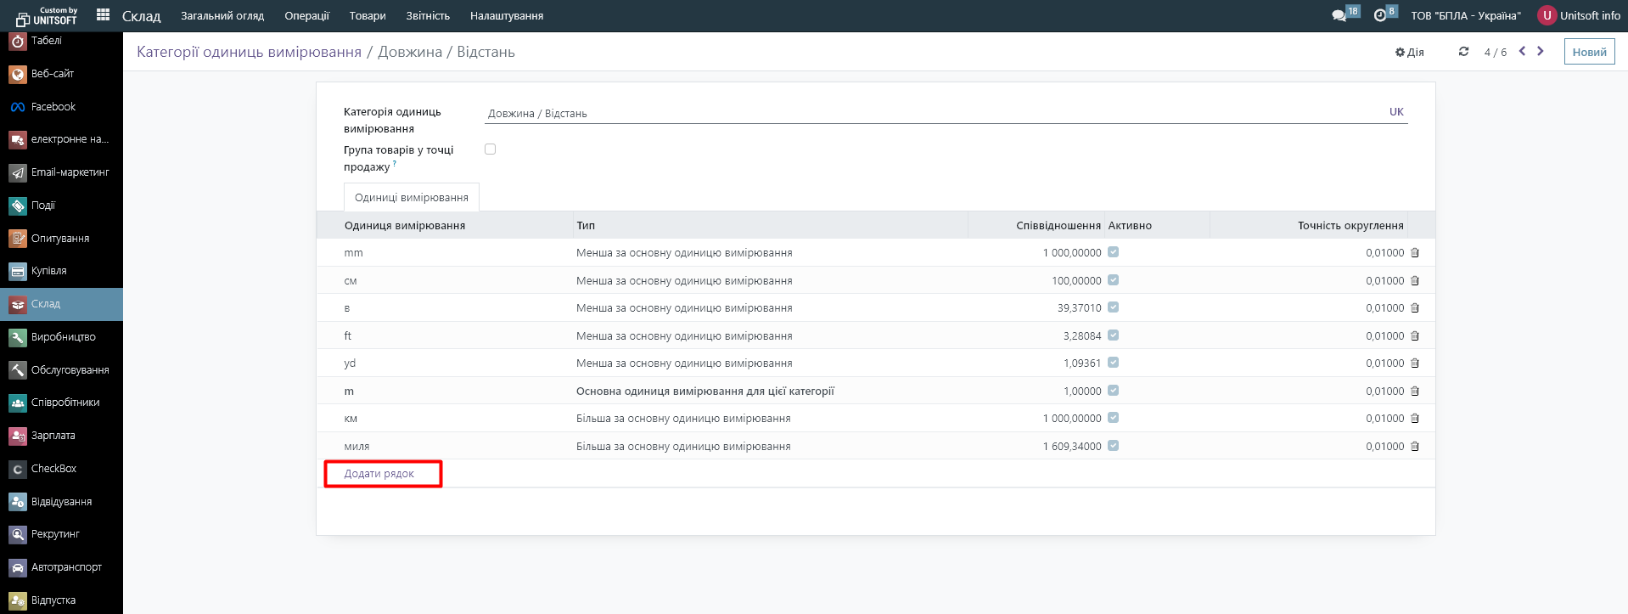Open the Дія actions dropdown
Image resolution: width=1628 pixels, height=614 pixels.
click(x=1410, y=53)
